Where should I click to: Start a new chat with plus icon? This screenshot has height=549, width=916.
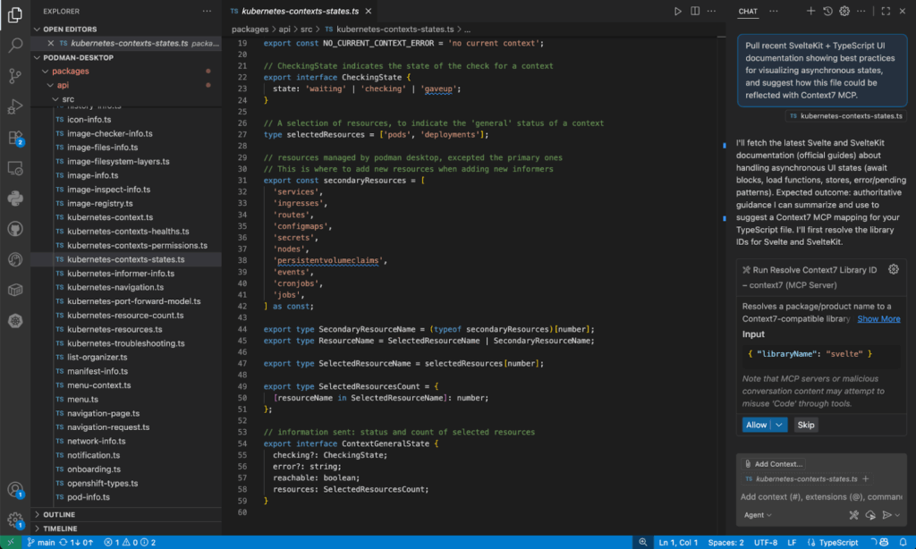point(810,11)
